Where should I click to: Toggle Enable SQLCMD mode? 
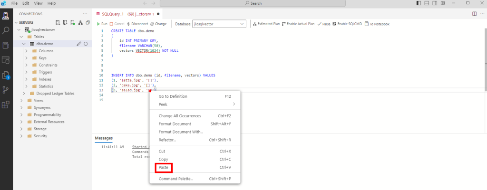click(x=347, y=24)
